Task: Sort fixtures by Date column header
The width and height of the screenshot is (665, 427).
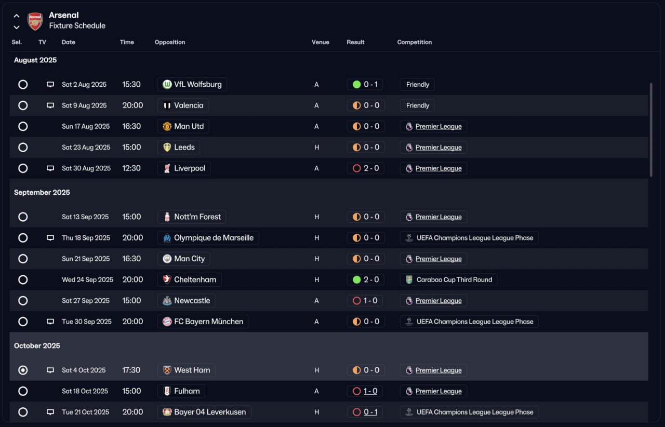Action: [x=69, y=42]
